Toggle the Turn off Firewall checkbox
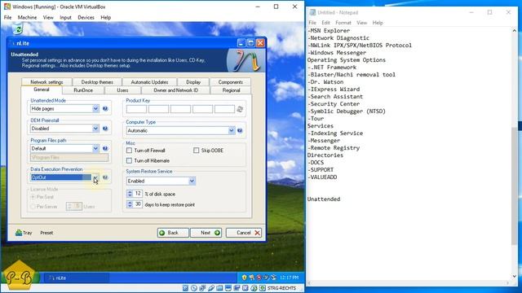The image size is (522, 293). pyautogui.click(x=129, y=151)
